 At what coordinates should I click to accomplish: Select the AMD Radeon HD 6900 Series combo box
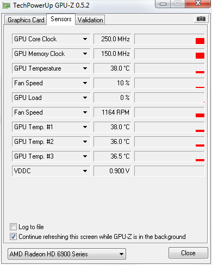(x=67, y=254)
